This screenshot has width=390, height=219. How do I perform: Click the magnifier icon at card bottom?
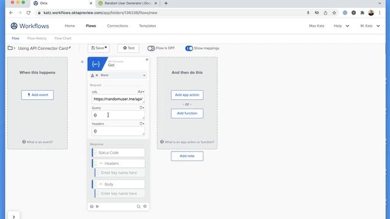pos(138,206)
